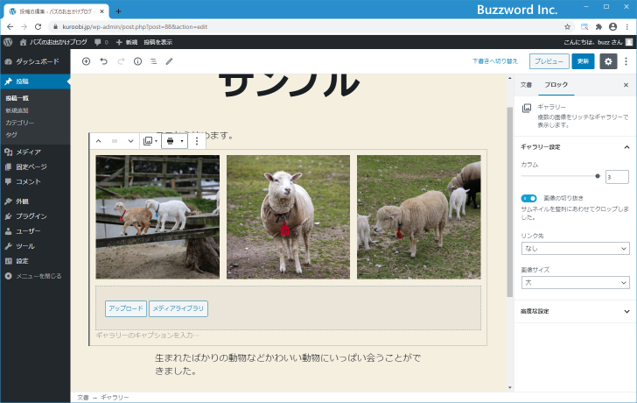Select the middle sheep gallery image
This screenshot has height=403, width=637.
point(288,216)
